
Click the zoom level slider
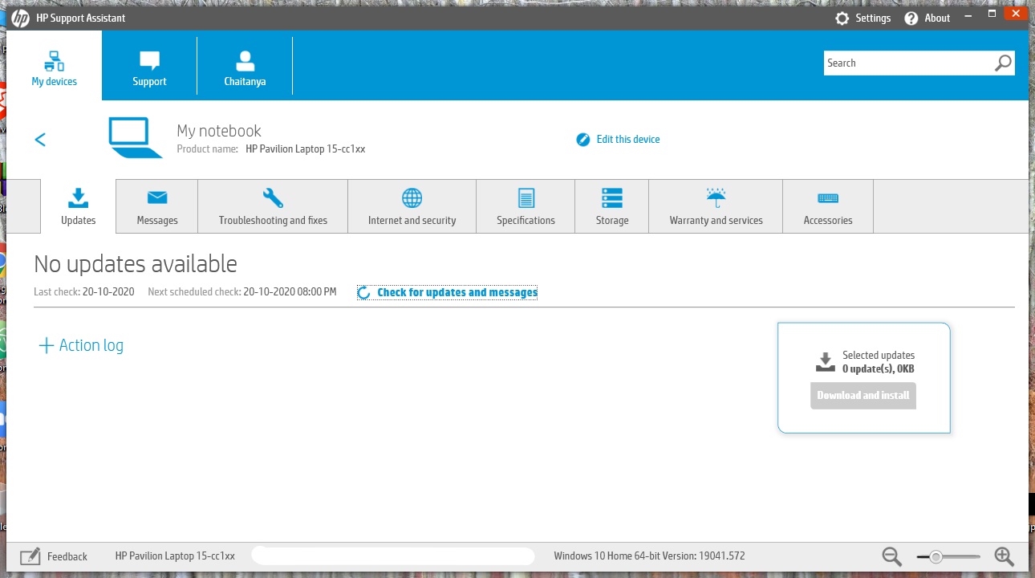(x=948, y=556)
